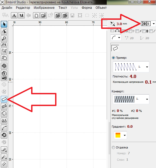Select the curved line tool
The image size is (156, 168).
pos(4,128)
